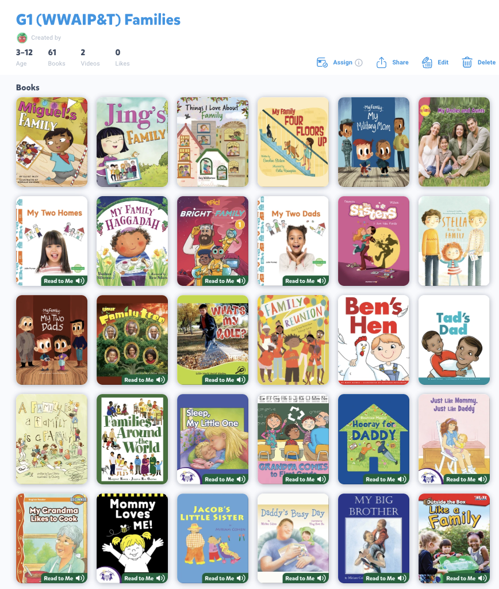Image resolution: width=499 pixels, height=589 pixels.
Task: Click Read to Me on Hooray for Daddy
Action: coord(386,479)
